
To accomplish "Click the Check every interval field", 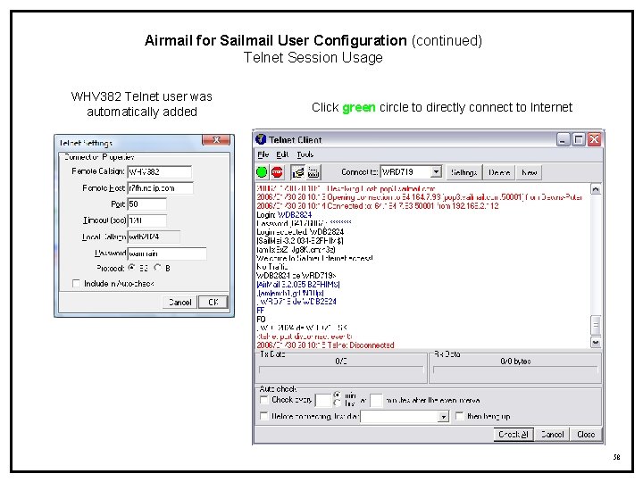I will pos(323,400).
